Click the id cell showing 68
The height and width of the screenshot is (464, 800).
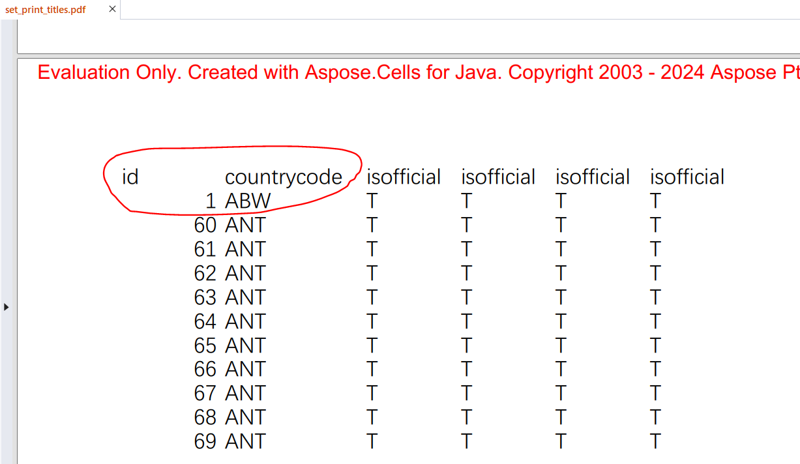click(x=205, y=418)
